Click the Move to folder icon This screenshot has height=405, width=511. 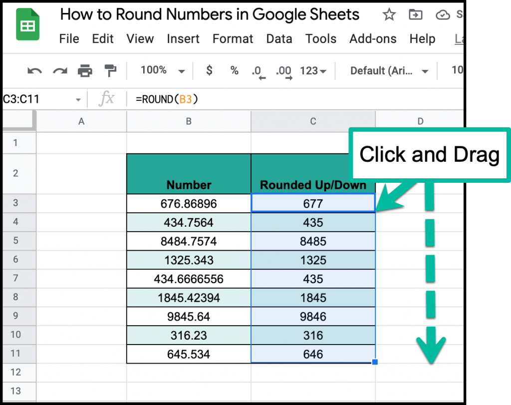point(416,15)
